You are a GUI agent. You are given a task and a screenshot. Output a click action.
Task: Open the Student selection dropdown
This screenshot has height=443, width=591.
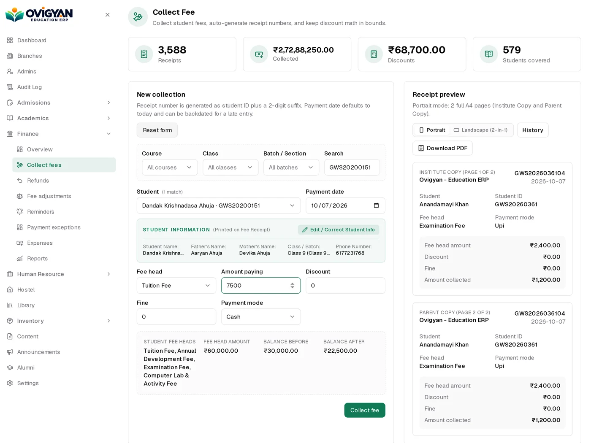point(219,205)
